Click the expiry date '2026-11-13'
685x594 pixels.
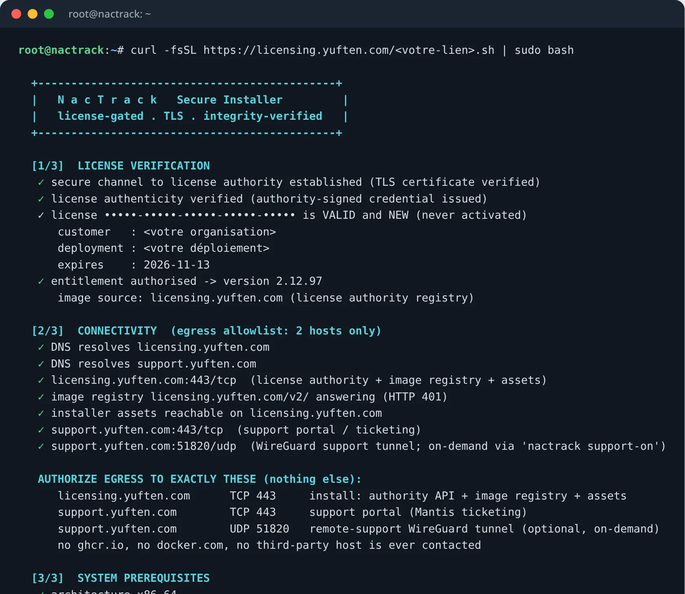[x=177, y=265]
